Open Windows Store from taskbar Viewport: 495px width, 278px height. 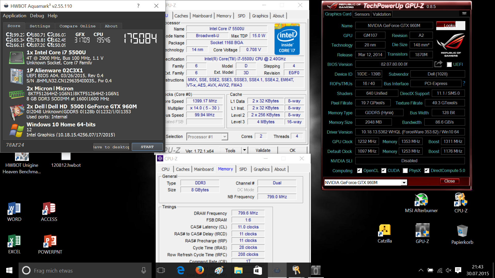click(258, 270)
